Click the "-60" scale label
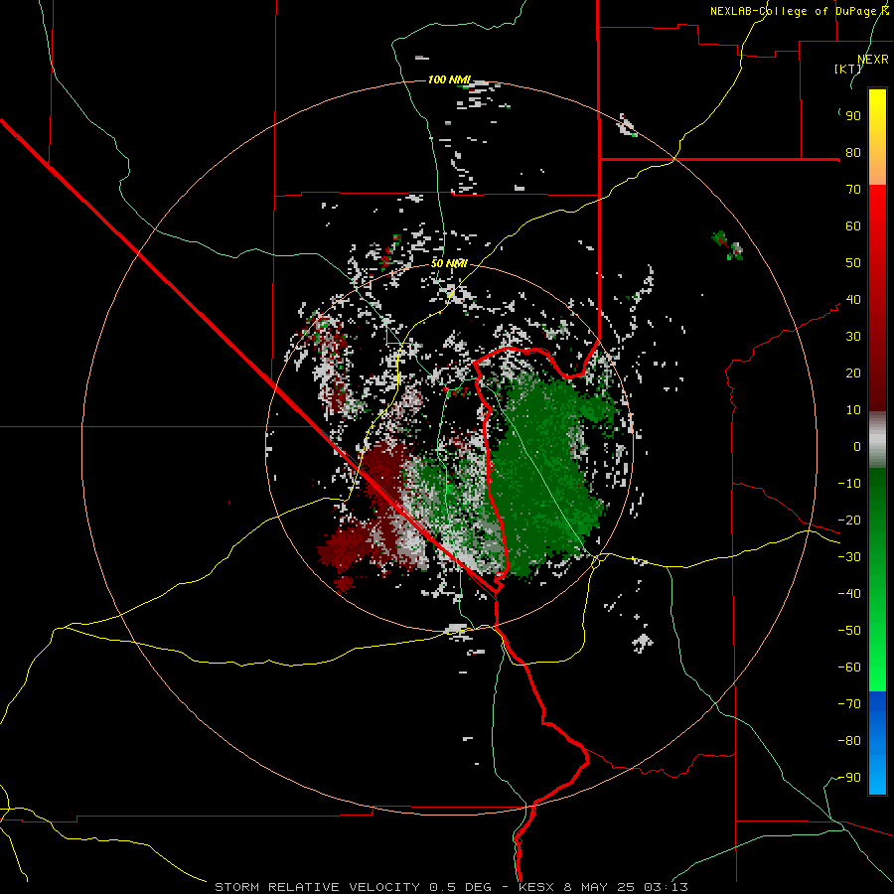Viewport: 894px width, 894px height. [x=849, y=668]
